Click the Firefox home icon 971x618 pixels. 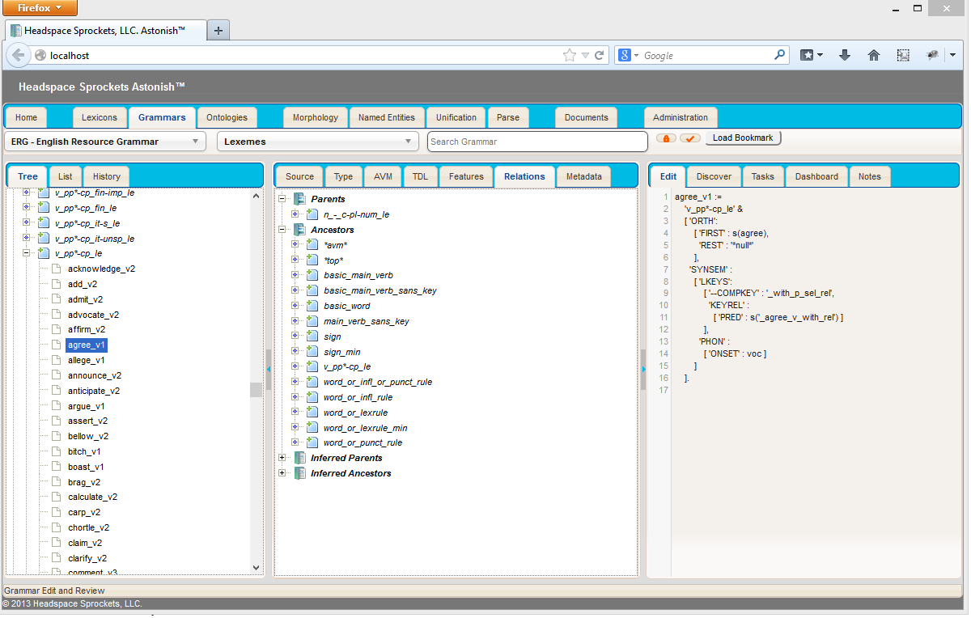(874, 55)
